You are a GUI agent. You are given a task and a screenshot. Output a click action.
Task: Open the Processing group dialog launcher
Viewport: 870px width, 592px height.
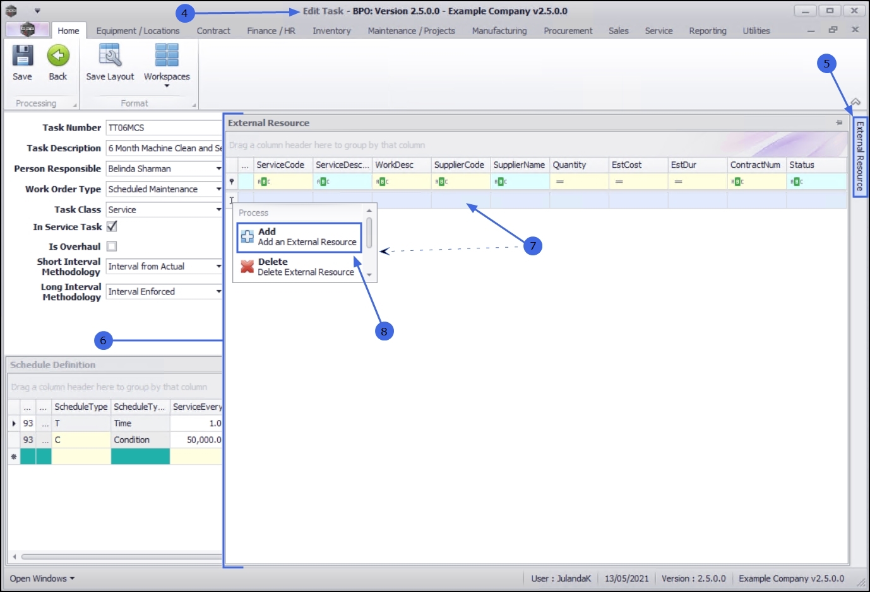coord(74,105)
